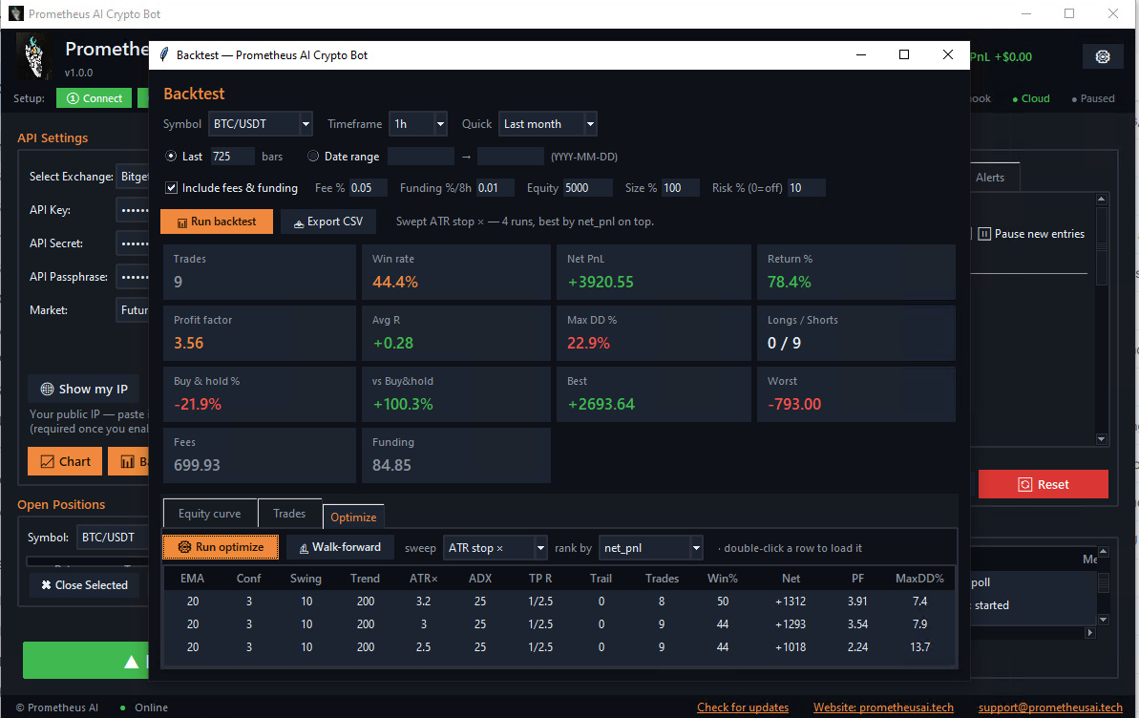Click the Equity input field
Screen dimensions: 1139x718
[x=588, y=187]
